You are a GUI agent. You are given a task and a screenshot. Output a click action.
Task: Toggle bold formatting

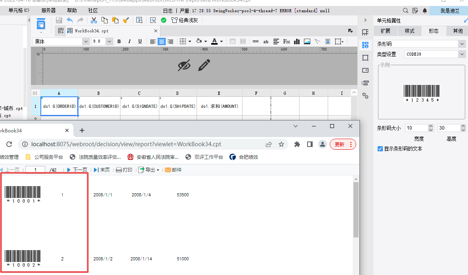(119, 41)
